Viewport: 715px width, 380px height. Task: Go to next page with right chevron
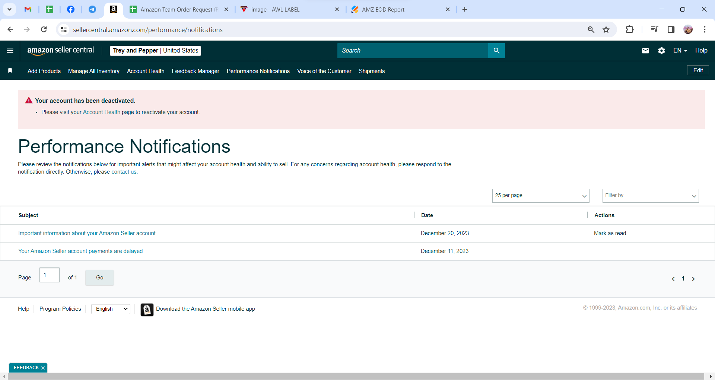693,279
